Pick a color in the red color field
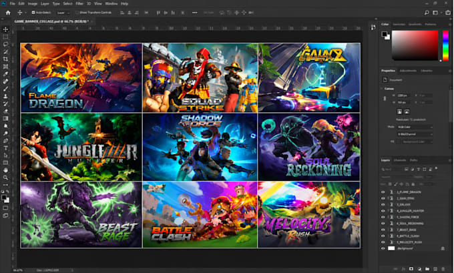This screenshot has height=273, width=454. click(x=415, y=45)
